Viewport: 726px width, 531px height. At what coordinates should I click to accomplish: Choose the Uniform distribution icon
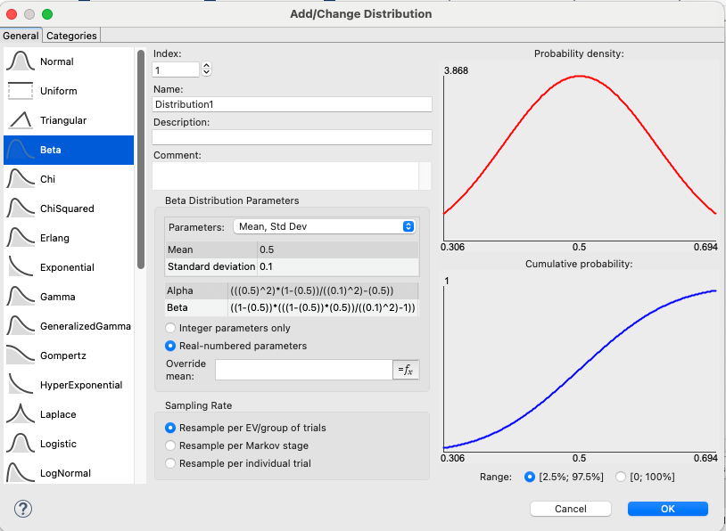(21, 92)
